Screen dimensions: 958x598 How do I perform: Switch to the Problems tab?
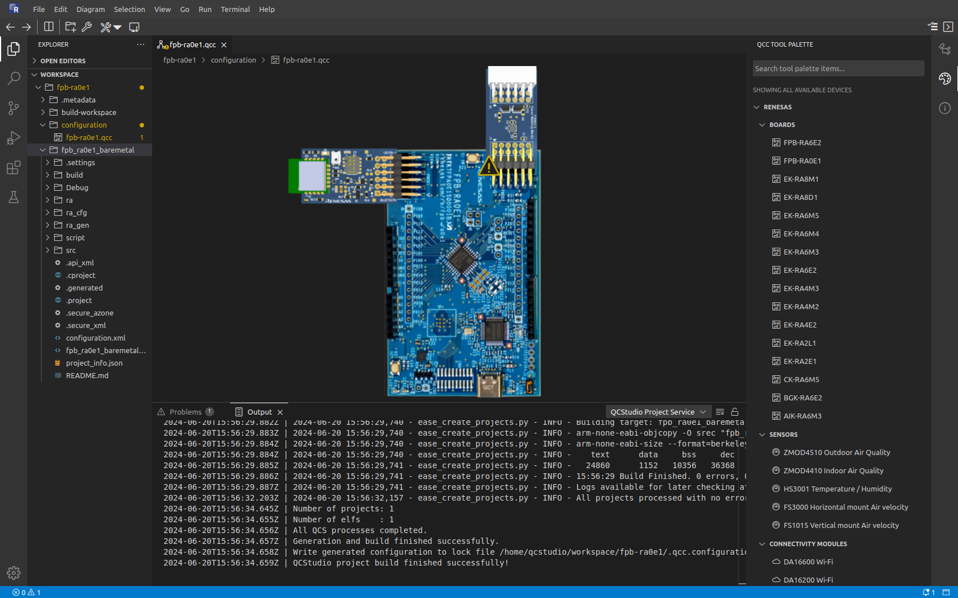tap(186, 412)
